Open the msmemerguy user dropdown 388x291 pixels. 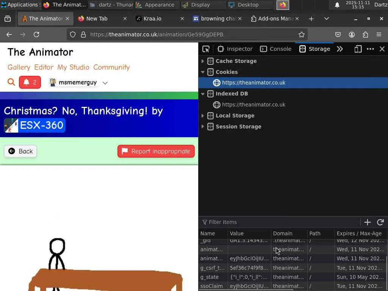point(105,83)
